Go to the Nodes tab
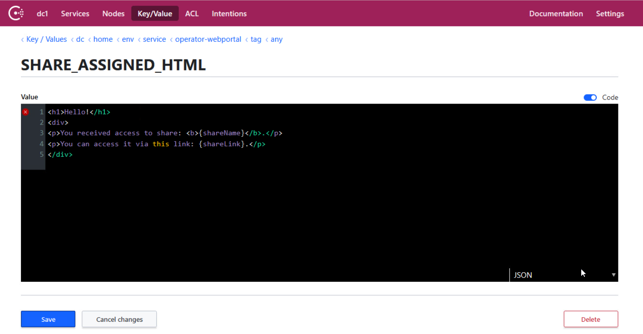This screenshot has width=643, height=334. tap(113, 14)
